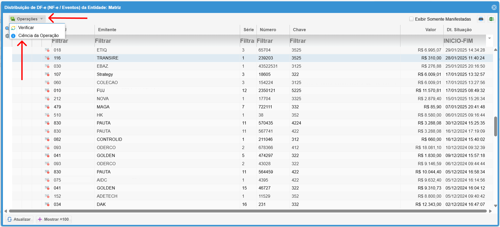The width and height of the screenshot is (500, 227).
Task: Click Mostrar +100 to load more rows
Action: tap(54, 219)
